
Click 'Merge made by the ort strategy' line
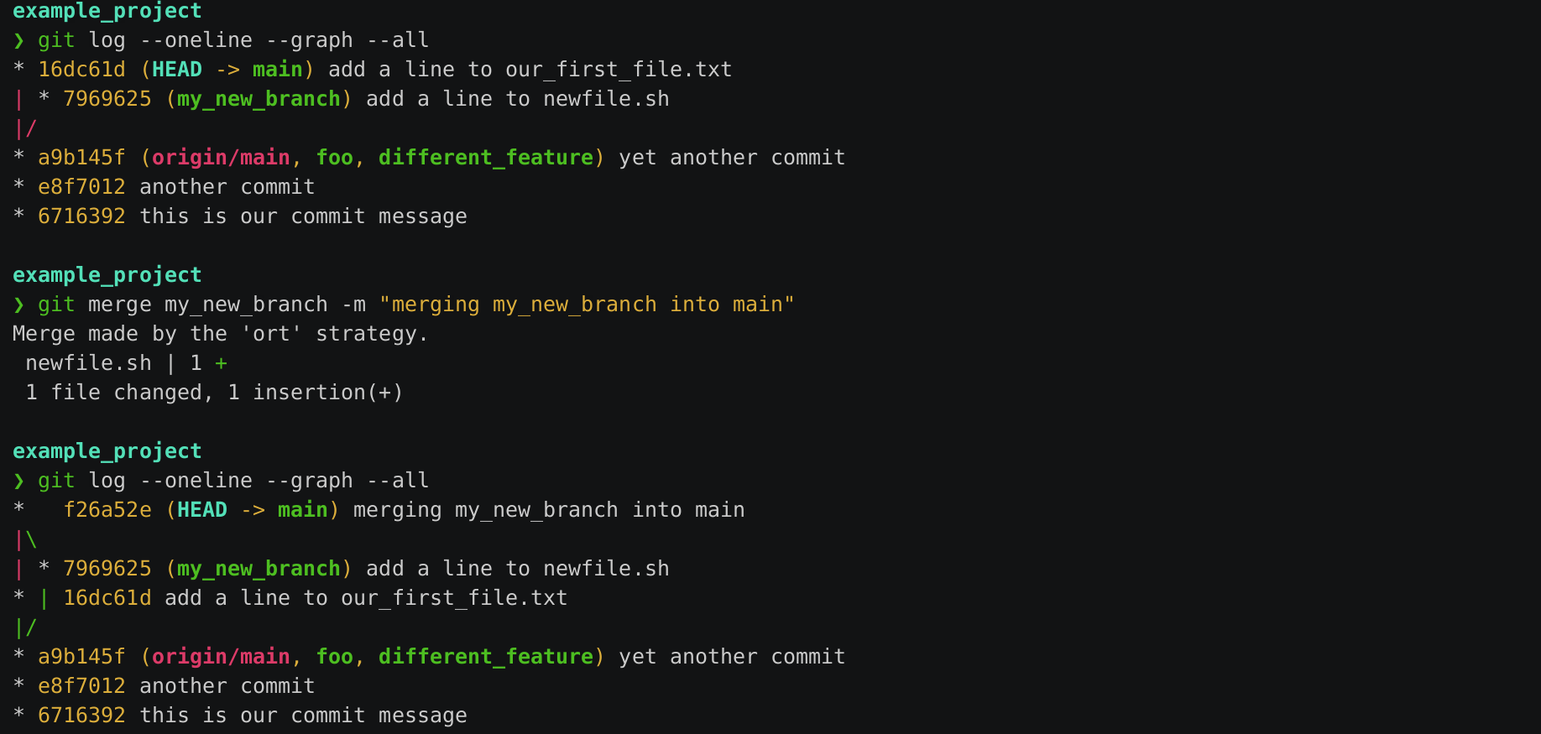click(221, 334)
